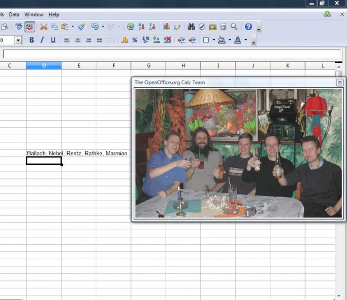Toggle the Navigator compass icon

[x=202, y=27]
